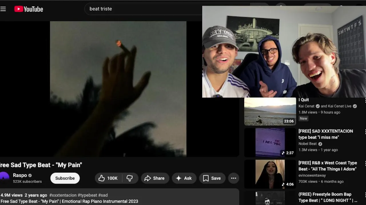Open I Quit video thumbnail
The image size is (366, 205).
tap(270, 111)
